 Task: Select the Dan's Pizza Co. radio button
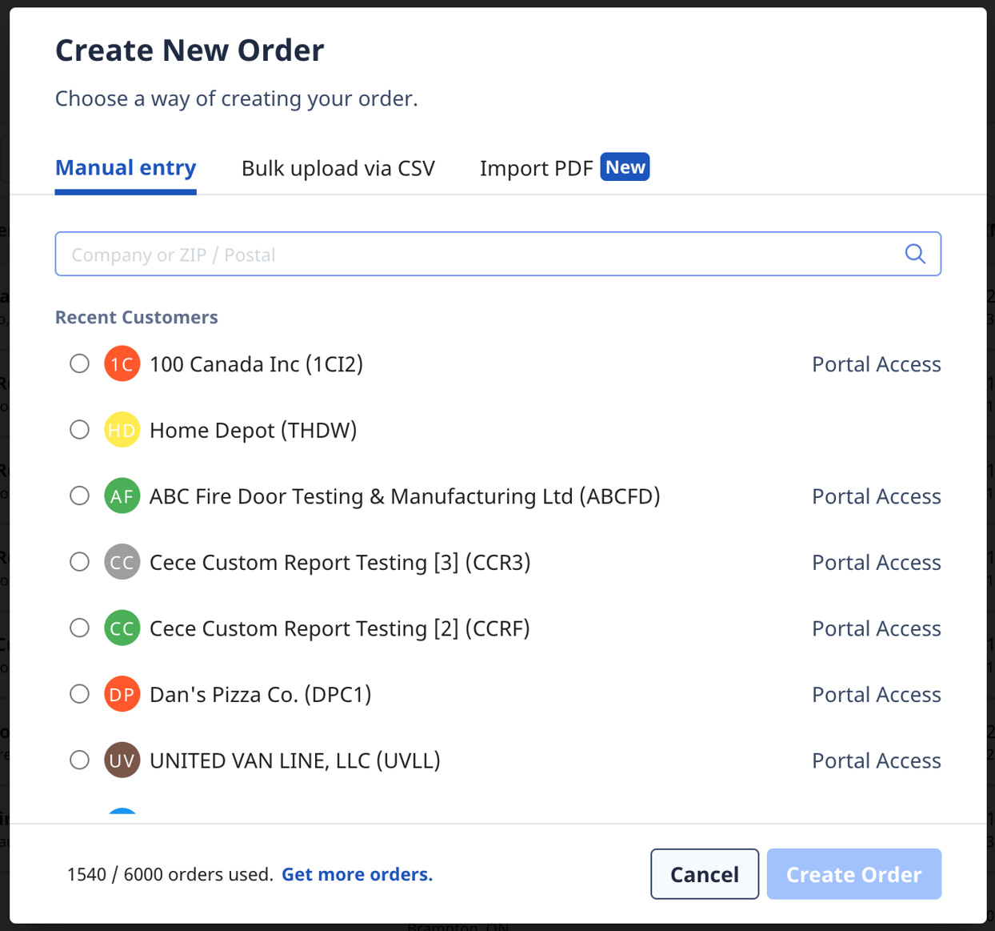(79, 693)
